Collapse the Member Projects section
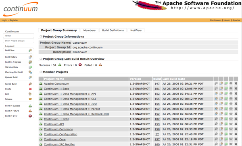 click(x=41, y=72)
